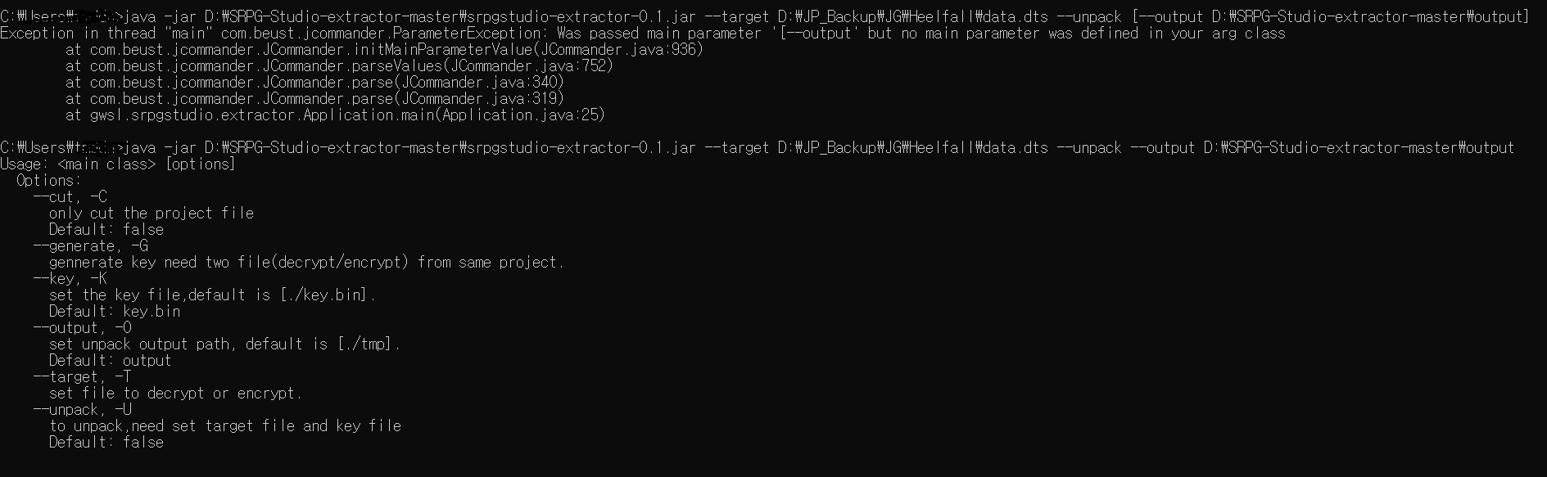Click the Application.java:25 stack trace line
This screenshot has width=1547, height=477.
point(335,115)
